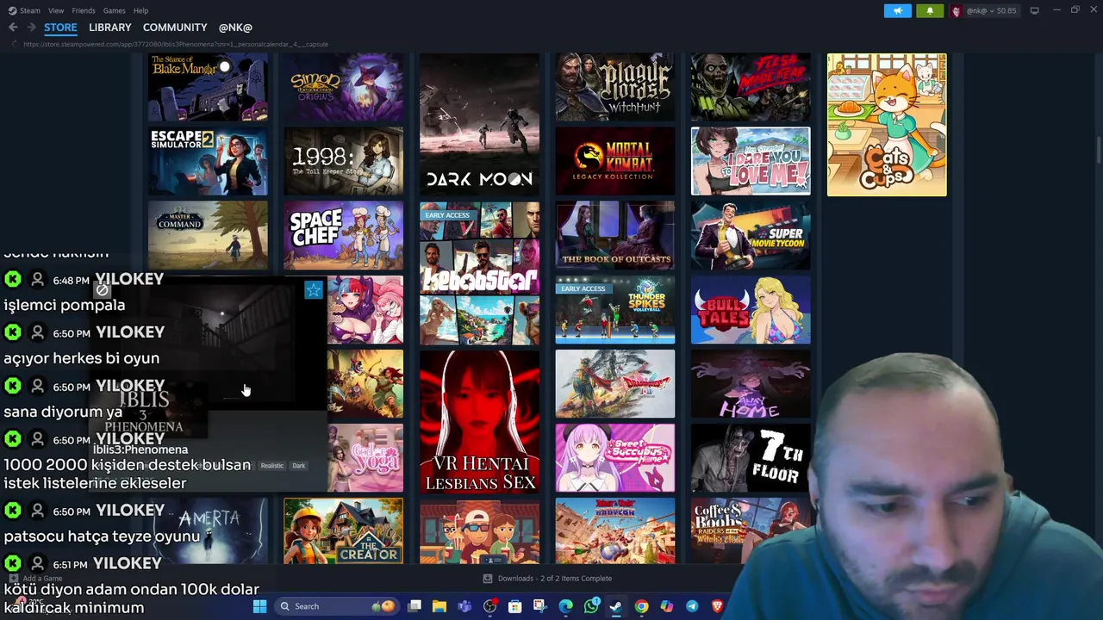This screenshot has height=620, width=1103.
Task: Open the Away Home capsule
Action: [x=751, y=384]
